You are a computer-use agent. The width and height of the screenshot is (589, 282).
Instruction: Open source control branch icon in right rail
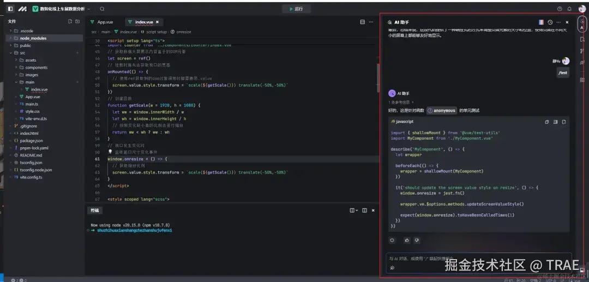click(582, 51)
